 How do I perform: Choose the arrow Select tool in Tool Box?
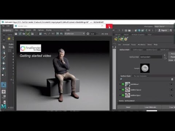point(4,47)
